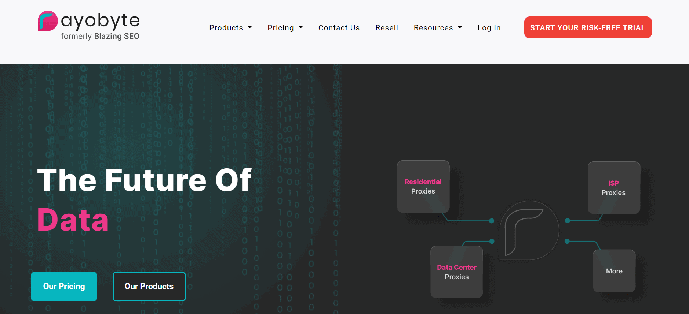Screen dimensions: 689x314
Task: Expand the Pricing dropdown arrow
Action: (x=301, y=27)
